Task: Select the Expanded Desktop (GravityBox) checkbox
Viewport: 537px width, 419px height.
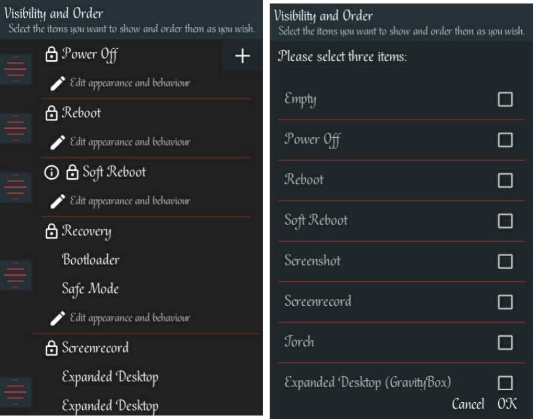Action: (504, 382)
